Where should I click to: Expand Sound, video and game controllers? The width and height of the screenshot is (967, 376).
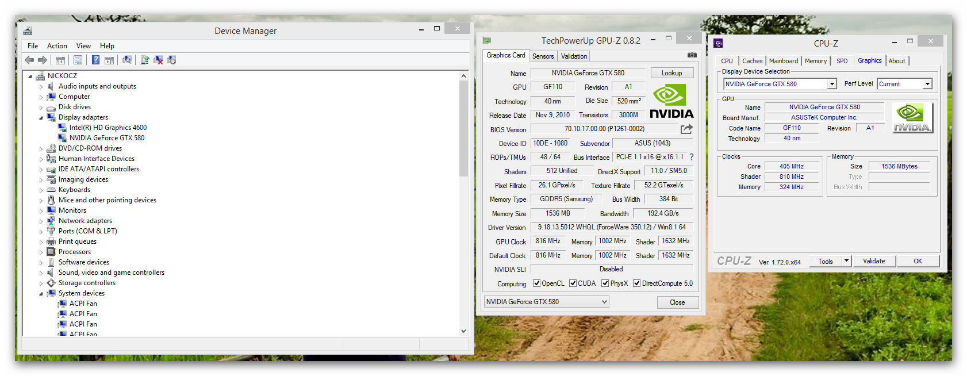point(41,273)
